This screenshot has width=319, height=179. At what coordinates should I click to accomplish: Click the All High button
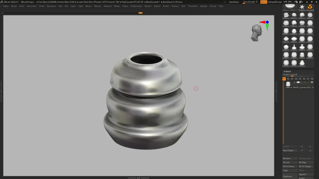pos(306,162)
